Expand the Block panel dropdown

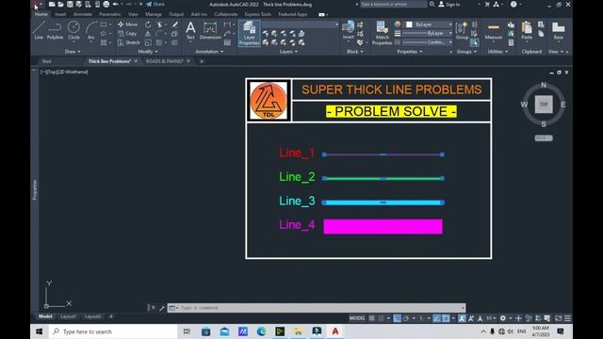pyautogui.click(x=354, y=52)
